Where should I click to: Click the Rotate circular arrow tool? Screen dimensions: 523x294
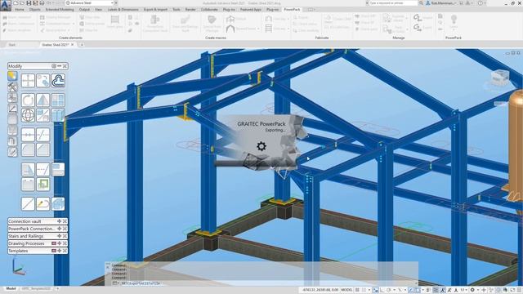pos(28,100)
